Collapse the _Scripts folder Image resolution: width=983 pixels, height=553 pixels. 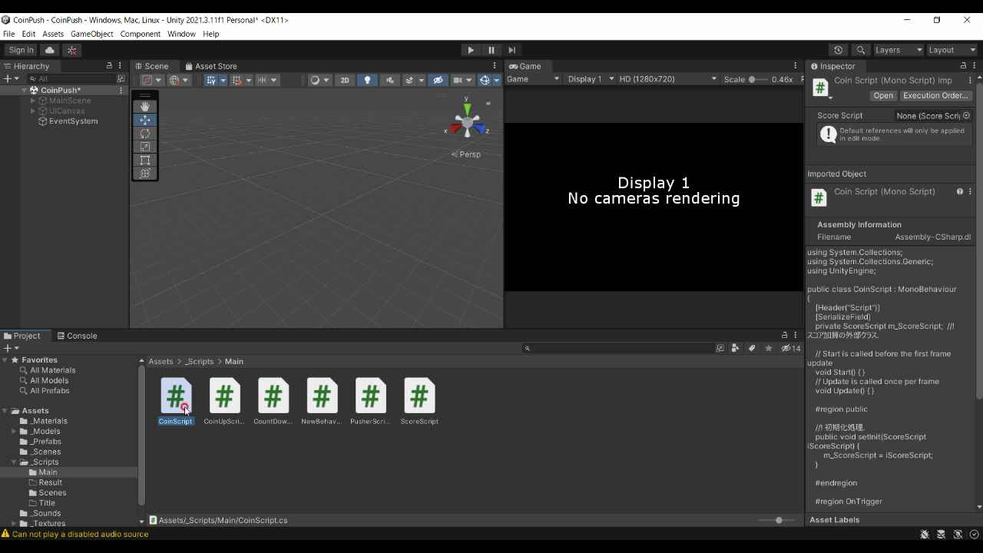(14, 462)
